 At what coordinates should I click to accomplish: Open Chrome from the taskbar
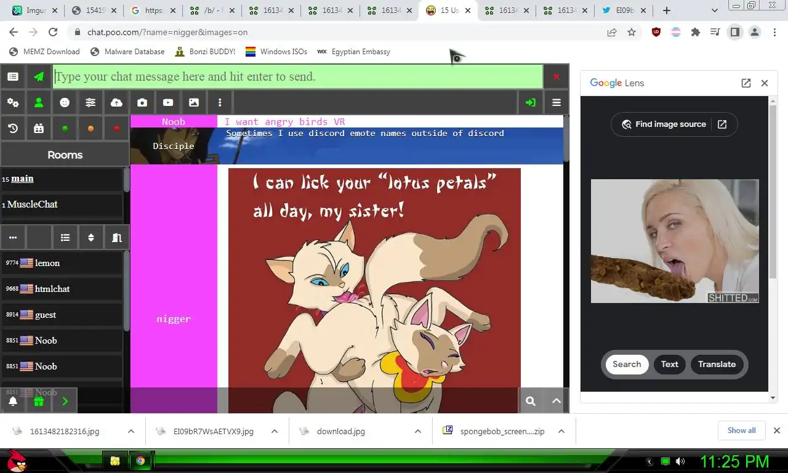140,461
